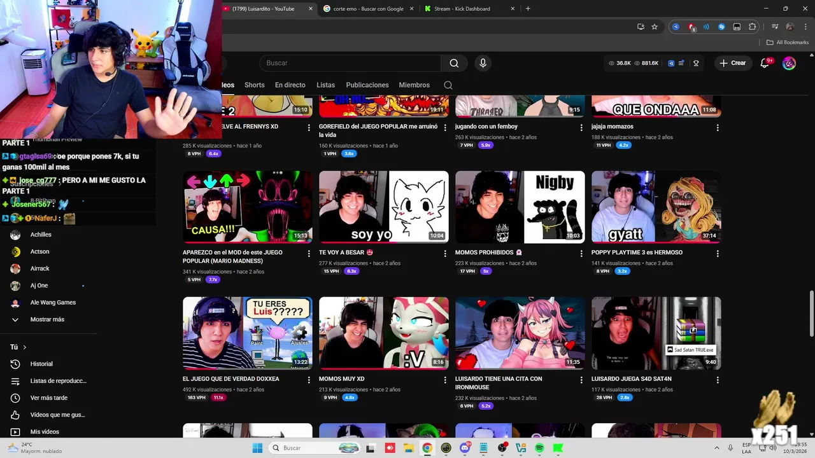Click the blue sound-wave extension icon
This screenshot has width=815, height=458.
(706, 27)
